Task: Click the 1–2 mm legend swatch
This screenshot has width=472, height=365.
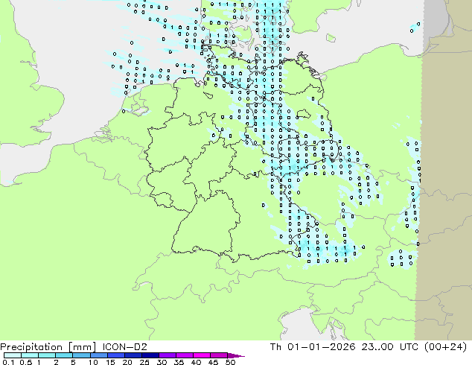Action: [x=47, y=355]
